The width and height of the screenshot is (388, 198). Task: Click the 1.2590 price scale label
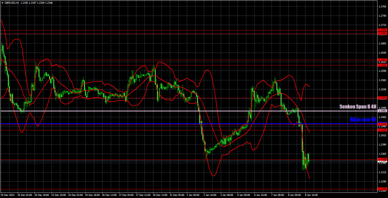click(x=382, y=71)
